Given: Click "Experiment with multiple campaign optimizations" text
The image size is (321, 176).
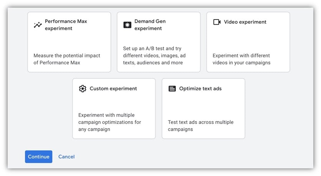Looking at the screenshot, I should click(110, 122).
